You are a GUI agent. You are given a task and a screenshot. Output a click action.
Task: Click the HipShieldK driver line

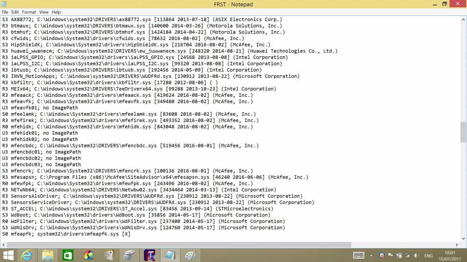[x=136, y=45]
